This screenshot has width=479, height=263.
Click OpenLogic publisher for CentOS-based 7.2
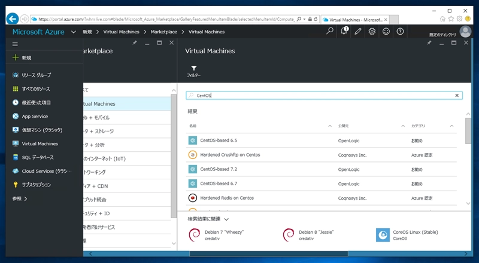[x=348, y=169]
